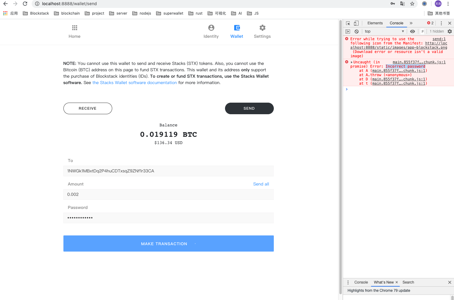
Task: Open the Identity profile icon
Action: [x=211, y=28]
